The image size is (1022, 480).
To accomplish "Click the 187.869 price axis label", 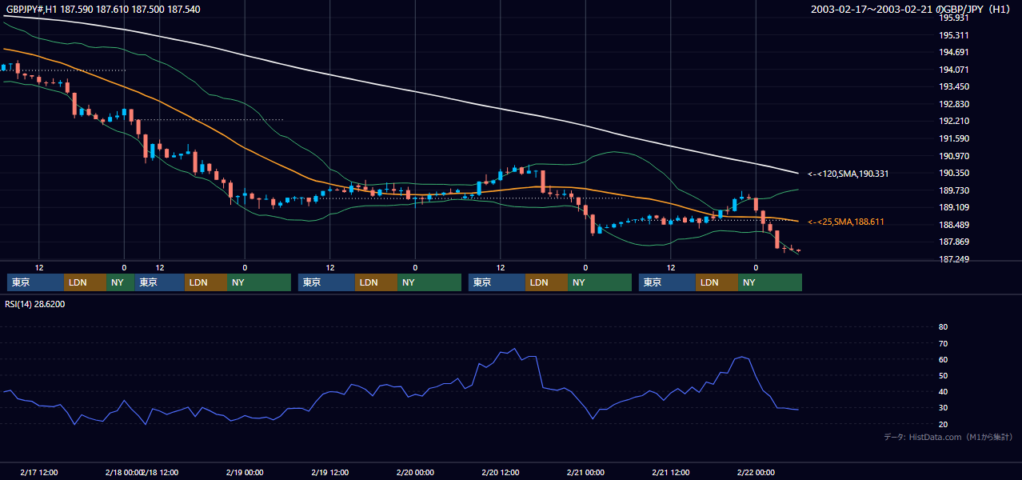I will point(953,242).
